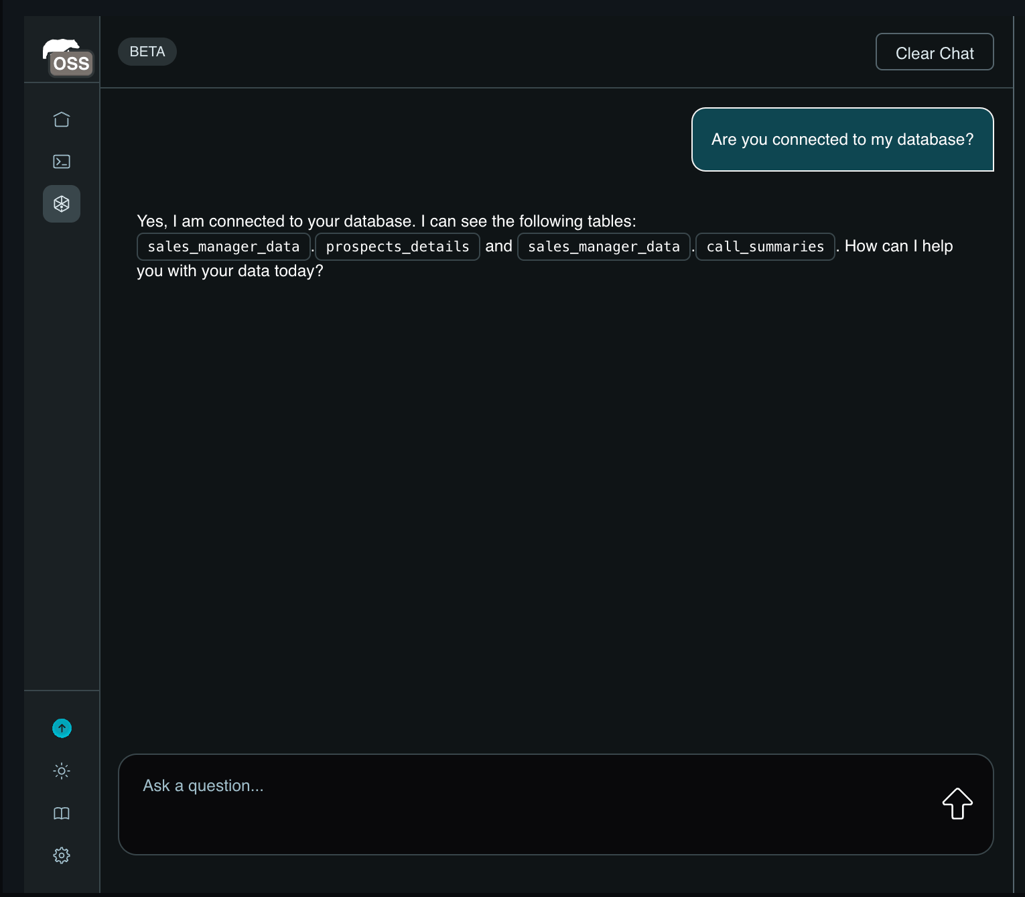Select the first sales_manager_data table chip

point(223,246)
